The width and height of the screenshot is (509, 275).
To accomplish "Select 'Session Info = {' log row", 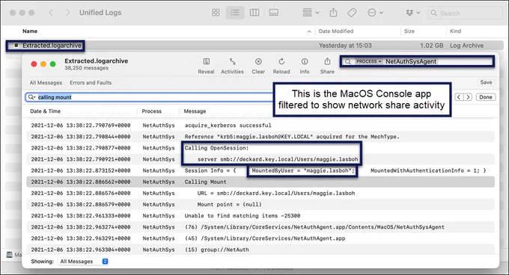I will pos(260,170).
